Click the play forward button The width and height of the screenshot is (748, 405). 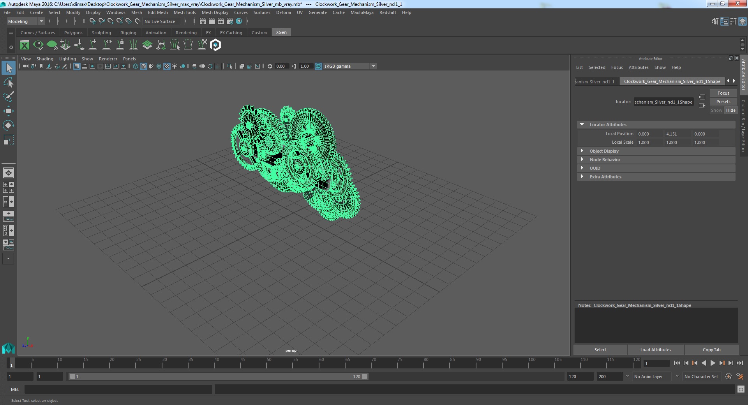pos(713,363)
